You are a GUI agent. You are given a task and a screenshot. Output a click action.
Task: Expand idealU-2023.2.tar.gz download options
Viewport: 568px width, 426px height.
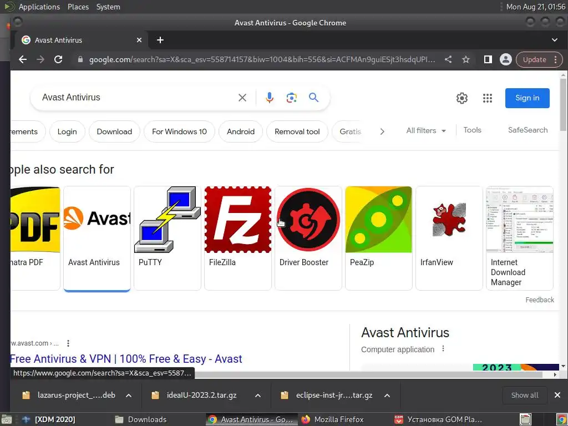point(258,395)
